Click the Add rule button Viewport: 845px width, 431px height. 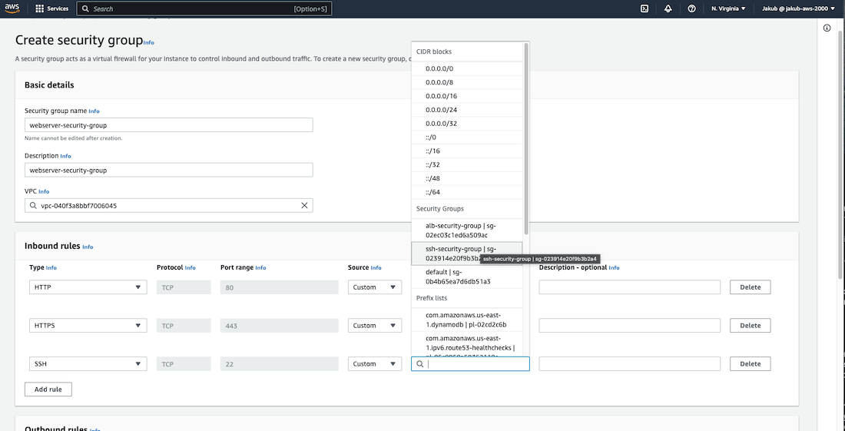tap(48, 390)
